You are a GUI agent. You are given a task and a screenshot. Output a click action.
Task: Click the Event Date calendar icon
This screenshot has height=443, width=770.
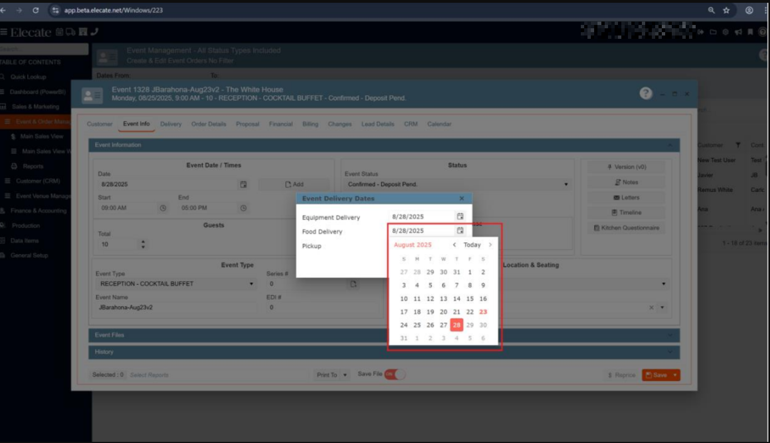[x=243, y=184]
